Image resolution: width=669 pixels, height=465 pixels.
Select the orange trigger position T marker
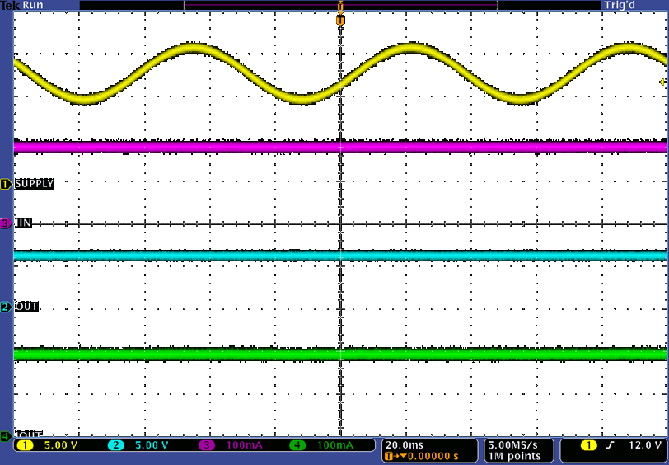pyautogui.click(x=340, y=20)
